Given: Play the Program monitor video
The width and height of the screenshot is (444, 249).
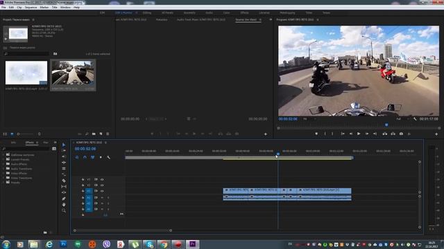Looking at the screenshot, I should [x=359, y=133].
